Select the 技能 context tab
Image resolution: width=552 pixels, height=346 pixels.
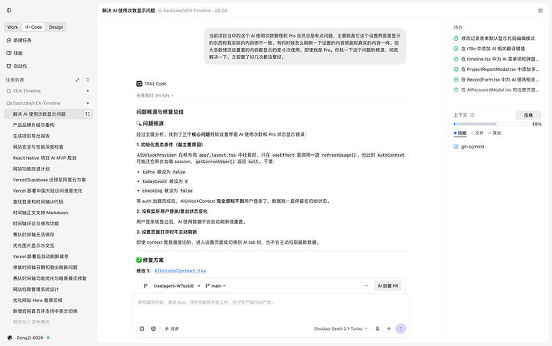(x=460, y=133)
